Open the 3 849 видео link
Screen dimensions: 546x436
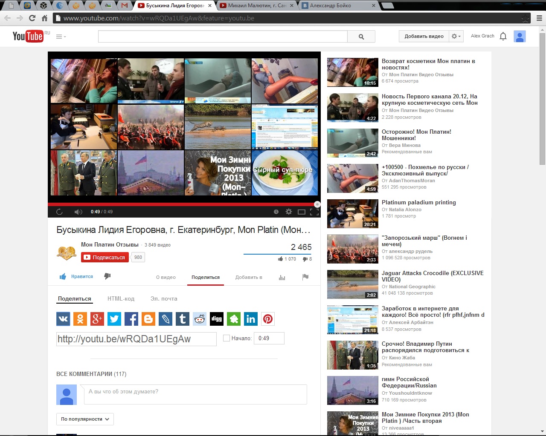pos(157,245)
